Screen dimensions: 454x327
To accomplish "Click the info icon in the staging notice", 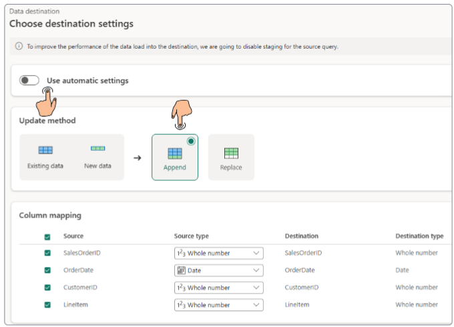I will click(x=19, y=47).
